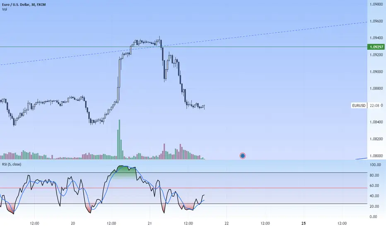This screenshot has height=228, width=386.
Task: Click the 1.09600 price axis label
Action: click(376, 21)
